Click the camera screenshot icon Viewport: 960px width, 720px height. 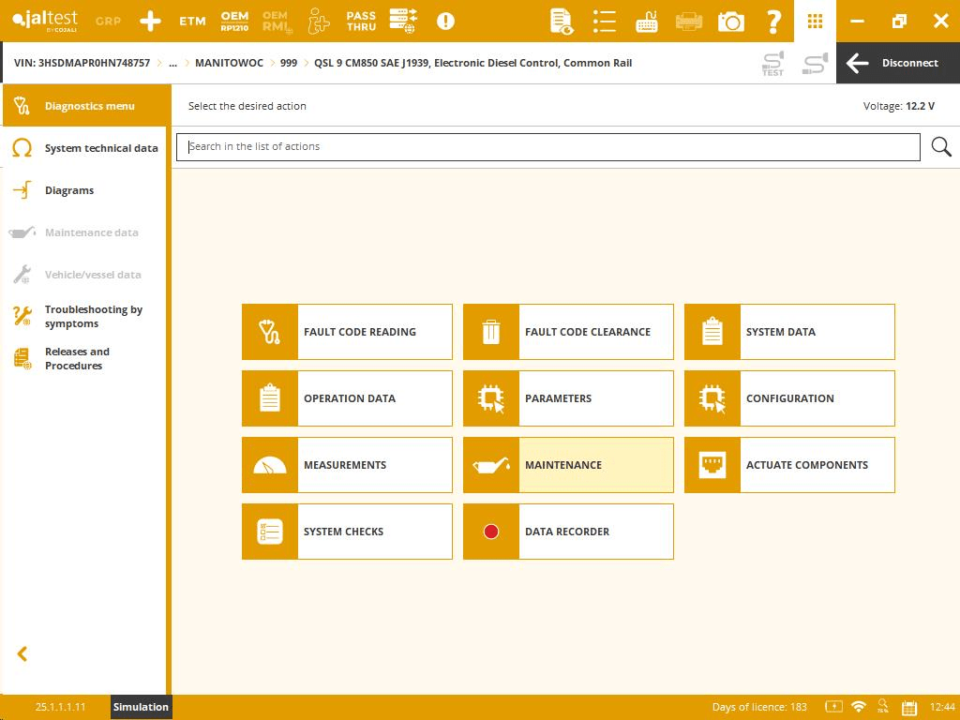pos(730,21)
